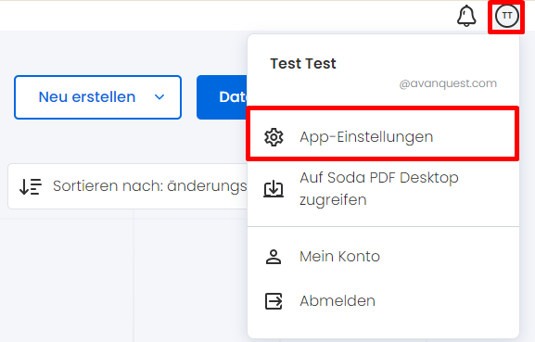Click the zugreifen text line
535x342 pixels.
(333, 200)
